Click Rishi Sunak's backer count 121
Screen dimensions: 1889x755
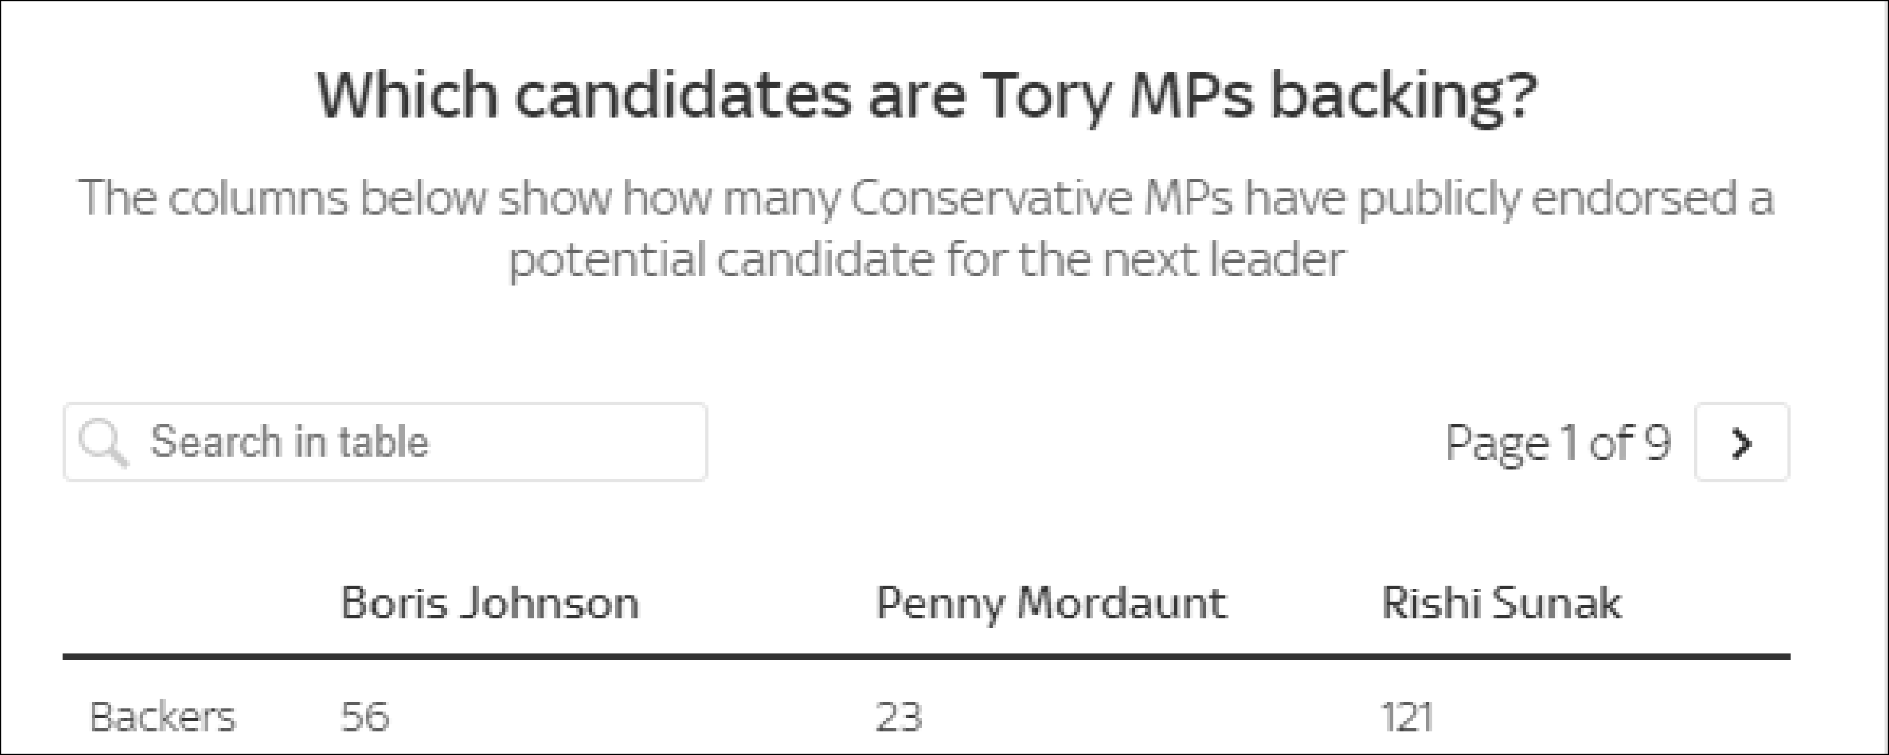coord(1407,717)
